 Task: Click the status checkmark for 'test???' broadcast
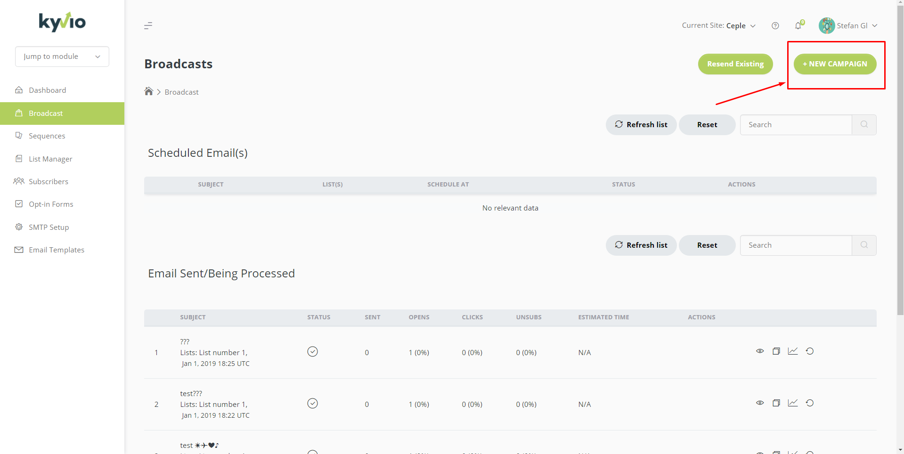[312, 404]
